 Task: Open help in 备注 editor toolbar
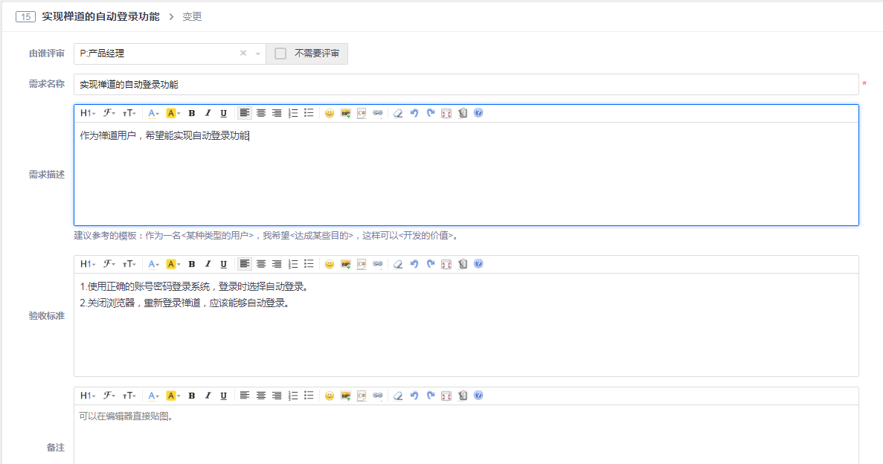pyautogui.click(x=478, y=396)
